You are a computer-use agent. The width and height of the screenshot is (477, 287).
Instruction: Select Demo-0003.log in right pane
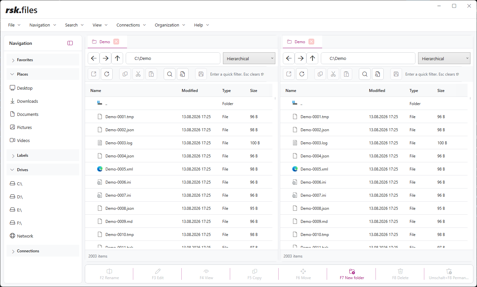click(374, 143)
